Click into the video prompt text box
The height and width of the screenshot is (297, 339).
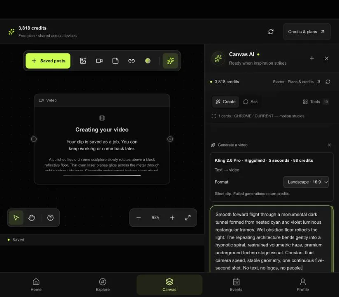[x=272, y=239]
